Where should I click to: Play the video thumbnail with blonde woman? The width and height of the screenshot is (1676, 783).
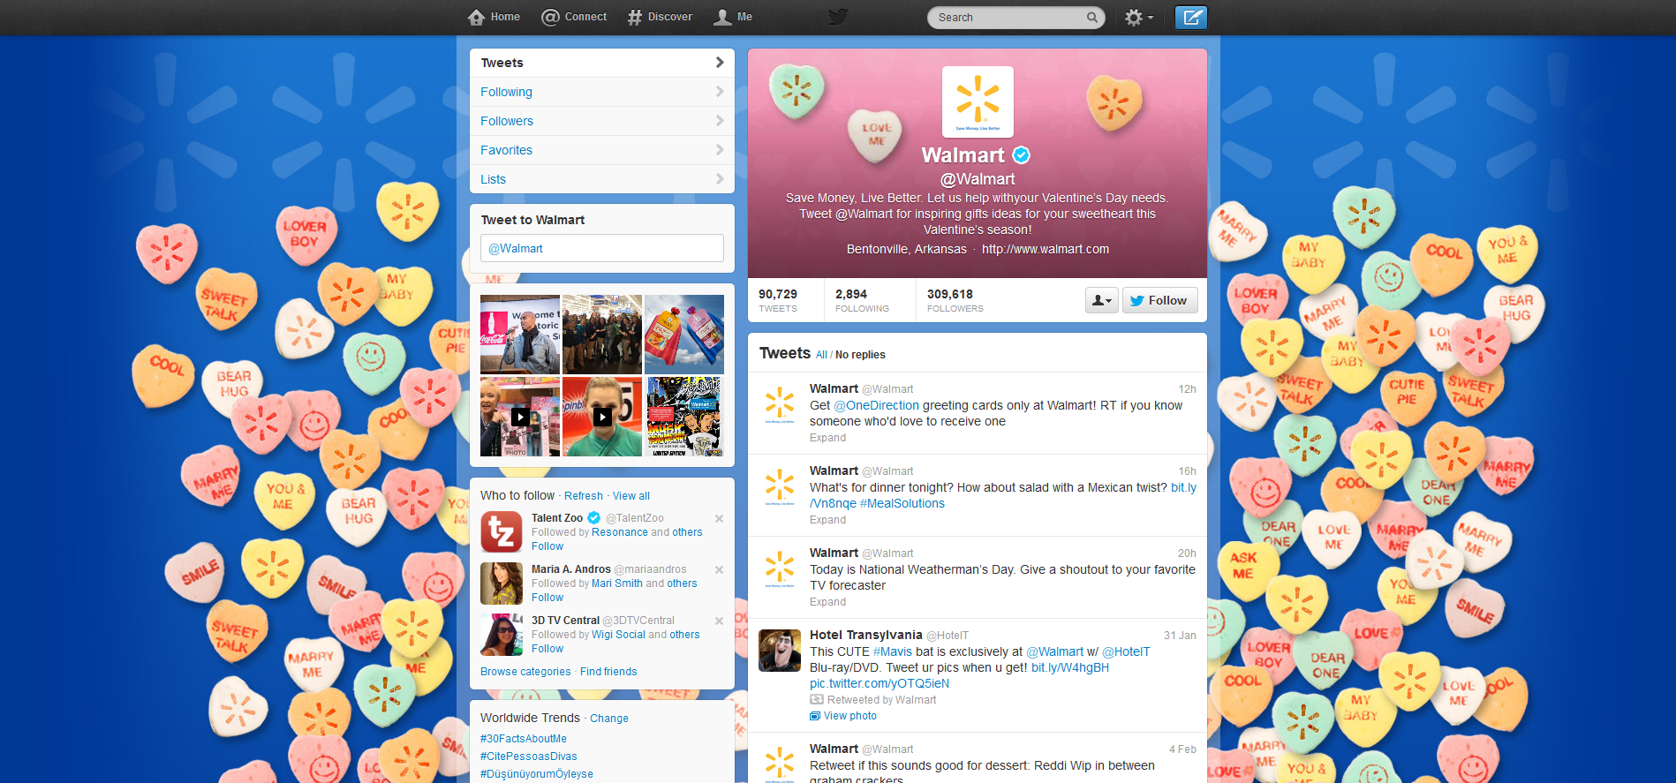[x=520, y=417]
